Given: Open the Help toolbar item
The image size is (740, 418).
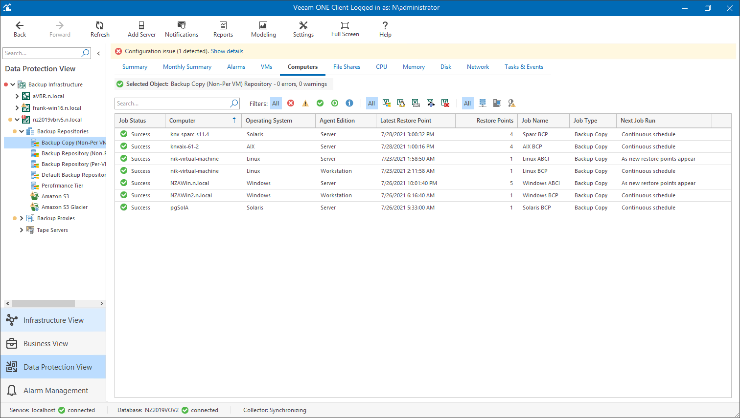Looking at the screenshot, I should (x=385, y=29).
